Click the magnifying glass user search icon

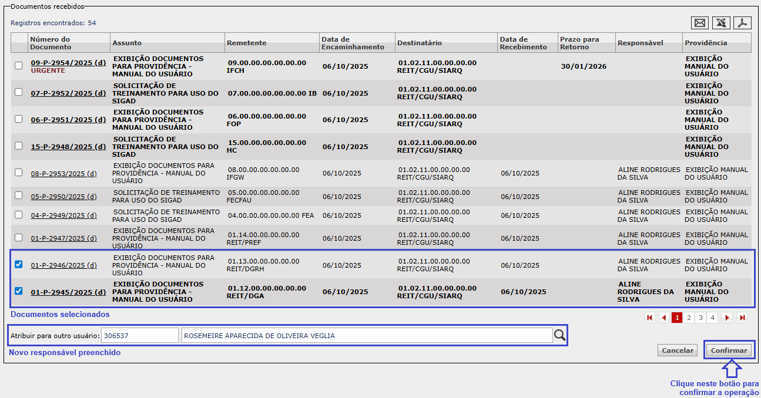(560, 335)
